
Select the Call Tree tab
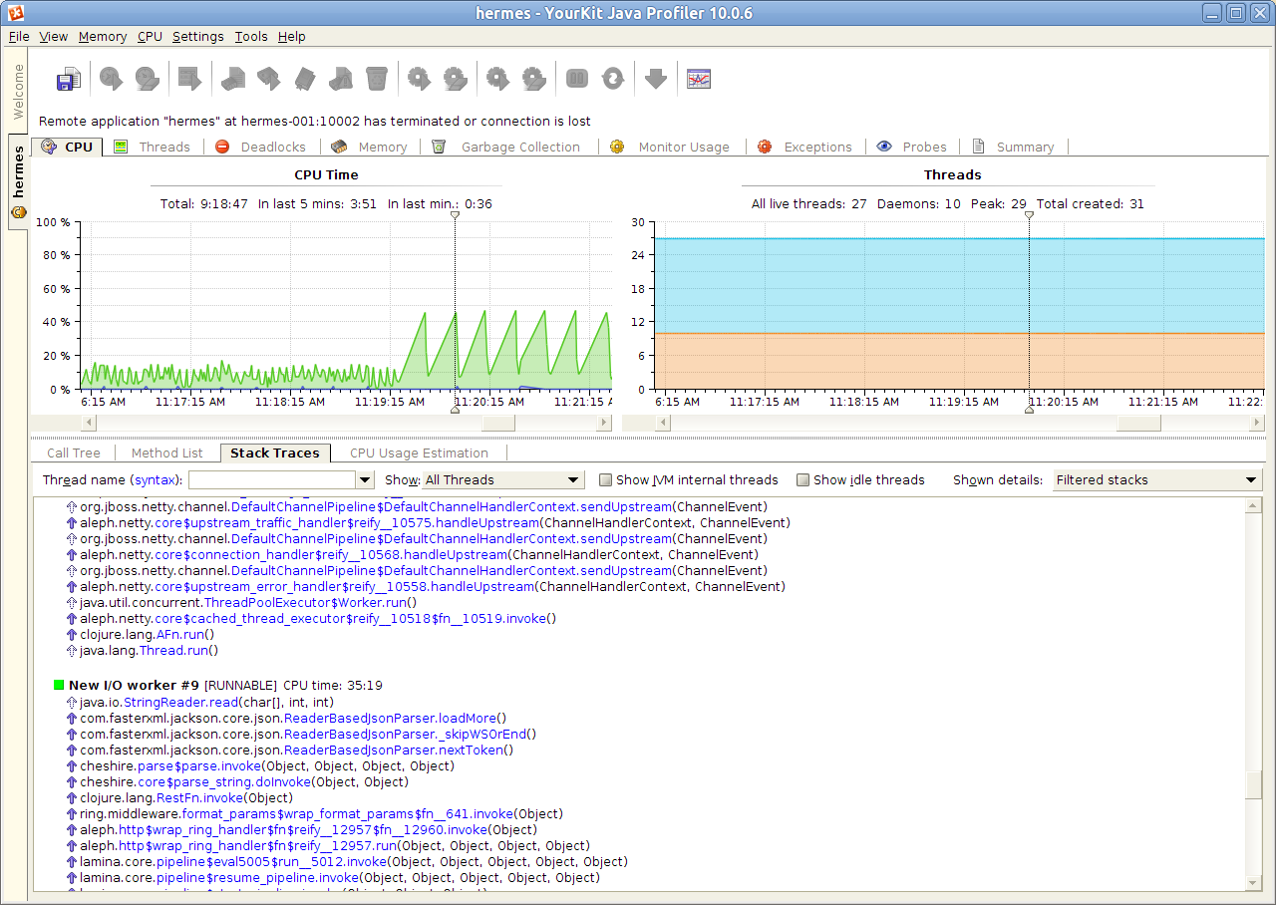(74, 453)
